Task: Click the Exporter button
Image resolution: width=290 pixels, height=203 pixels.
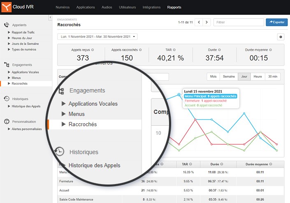Action: pos(276,22)
